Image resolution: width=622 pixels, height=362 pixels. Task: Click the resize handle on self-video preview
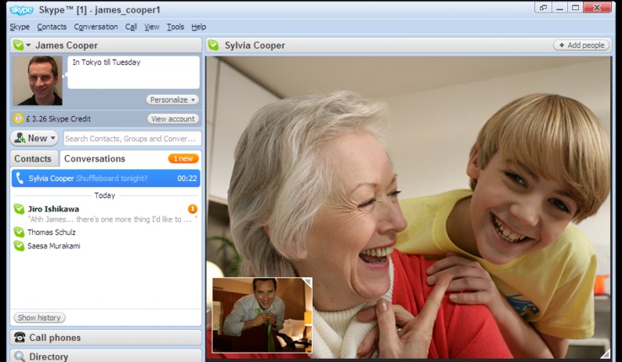pyautogui.click(x=307, y=283)
